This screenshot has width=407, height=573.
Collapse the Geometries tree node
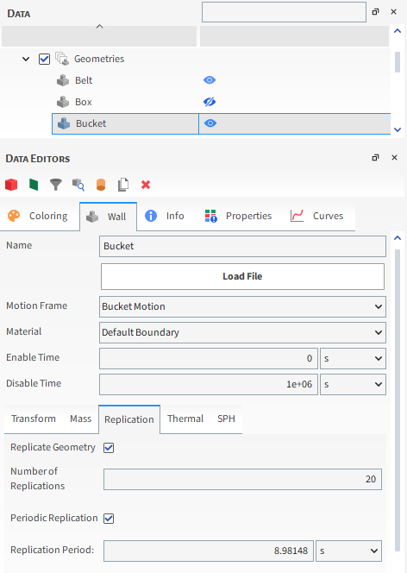[26, 59]
